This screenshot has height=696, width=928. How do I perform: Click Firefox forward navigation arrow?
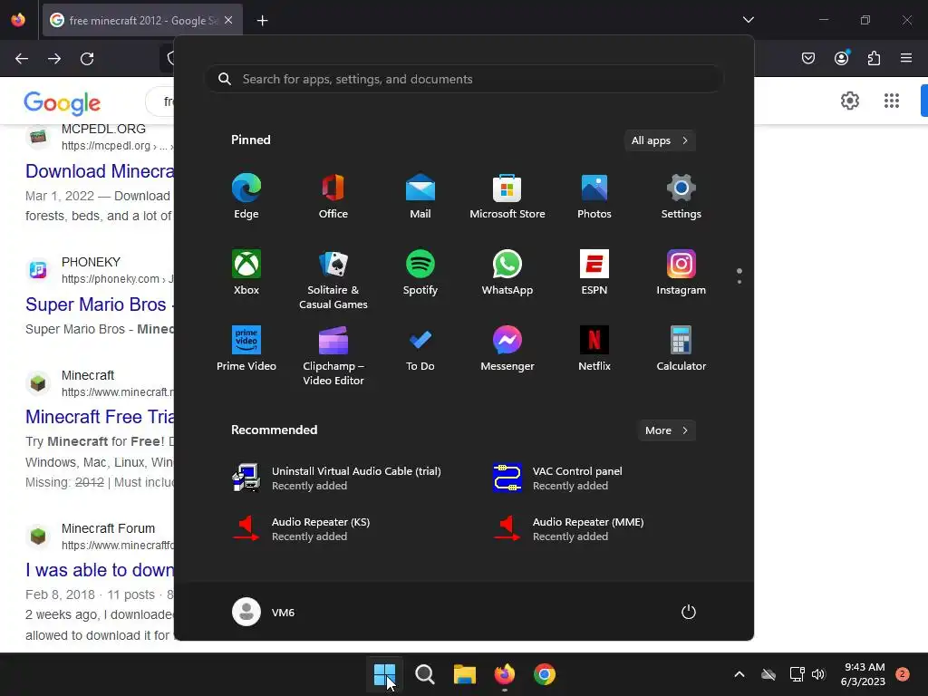54,59
